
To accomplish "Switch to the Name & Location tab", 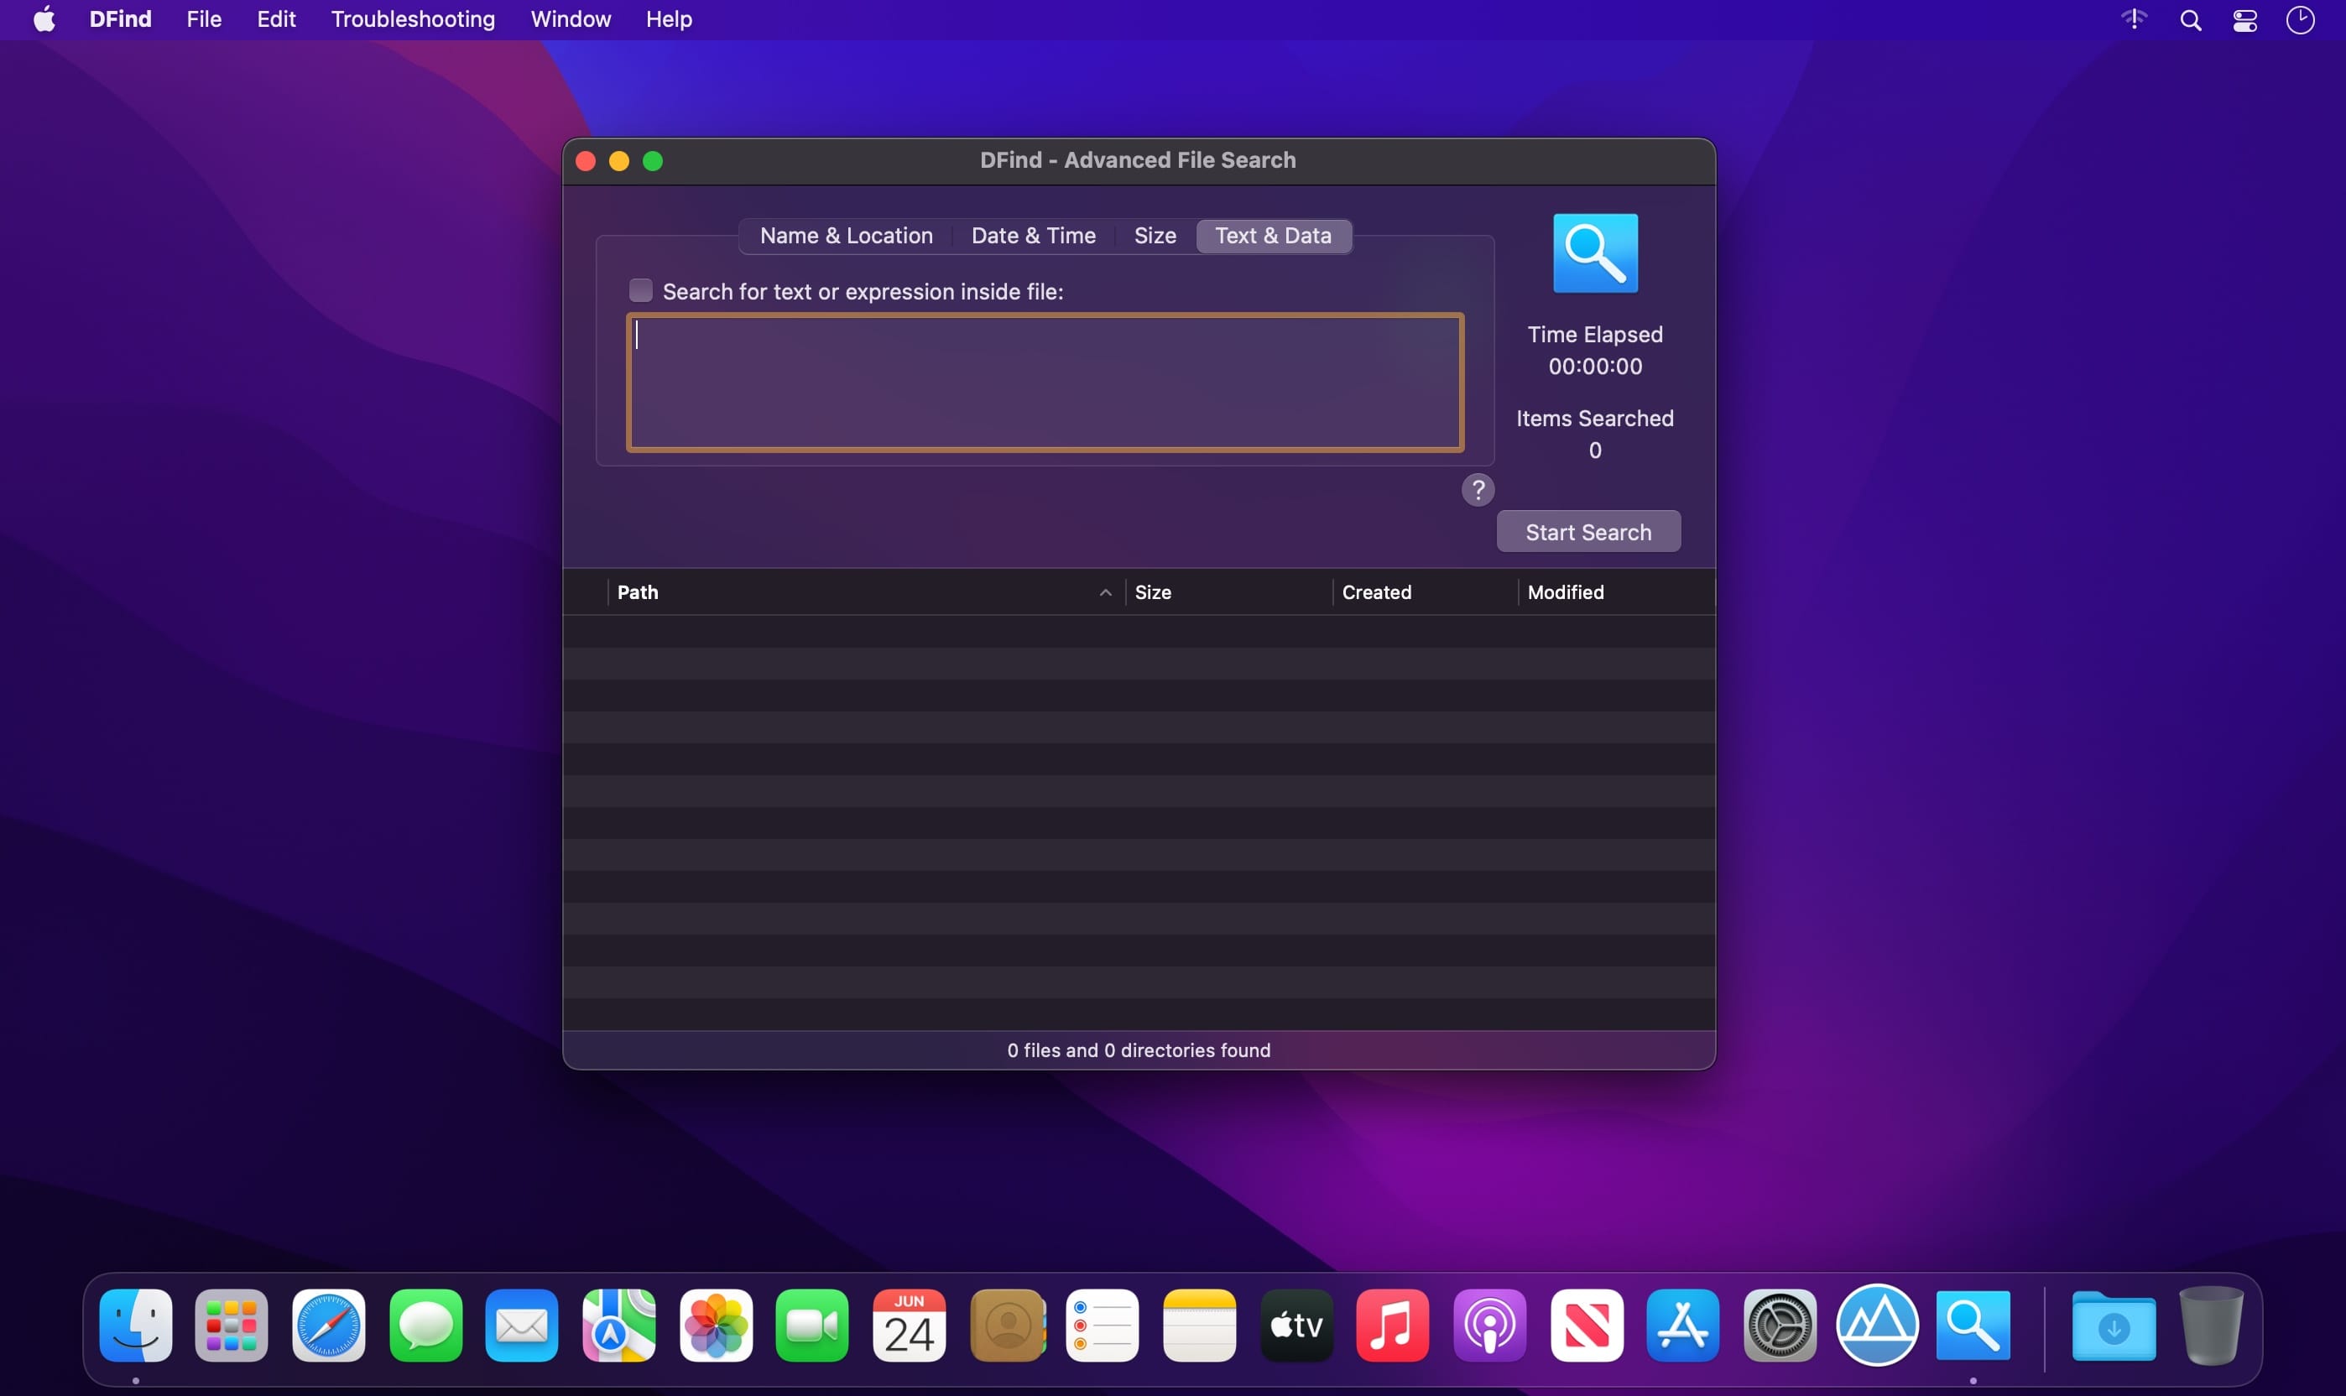I will pos(846,236).
